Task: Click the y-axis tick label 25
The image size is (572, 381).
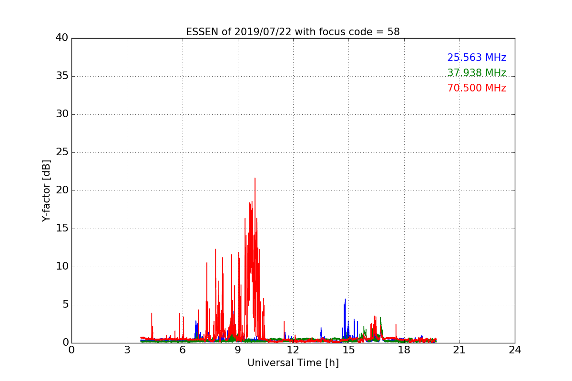Action: click(x=62, y=152)
